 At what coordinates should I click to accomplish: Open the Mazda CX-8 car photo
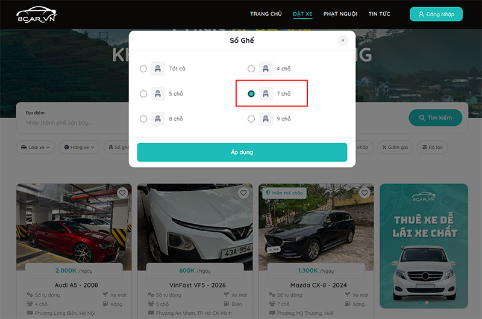click(316, 226)
